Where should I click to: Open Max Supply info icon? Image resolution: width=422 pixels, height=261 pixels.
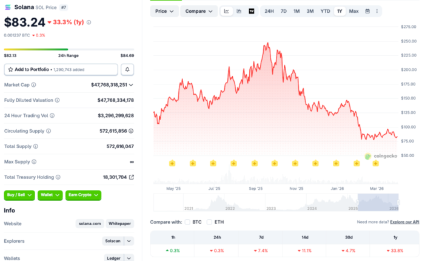pos(34,161)
